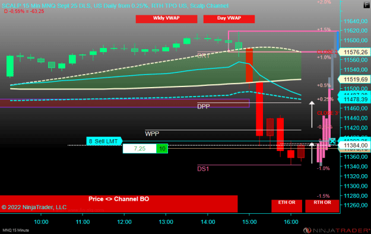Click the DPP pivot label
The image size is (371, 234).
(204, 107)
